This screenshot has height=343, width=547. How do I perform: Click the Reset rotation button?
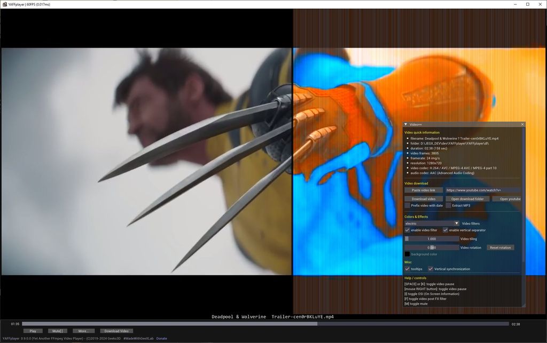pos(500,248)
